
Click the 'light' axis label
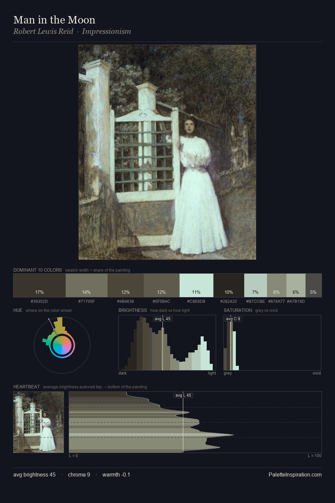(x=212, y=373)
